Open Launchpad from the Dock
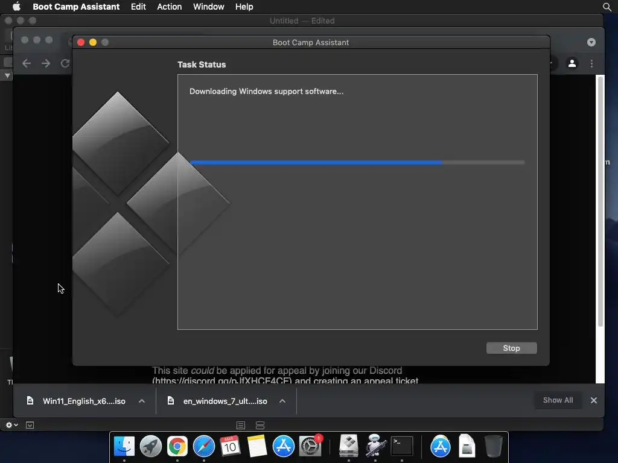Screen dimensions: 618x463 pos(150,446)
